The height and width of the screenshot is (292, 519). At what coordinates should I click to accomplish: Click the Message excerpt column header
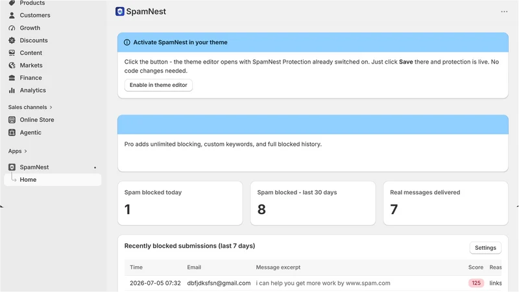pos(278,267)
